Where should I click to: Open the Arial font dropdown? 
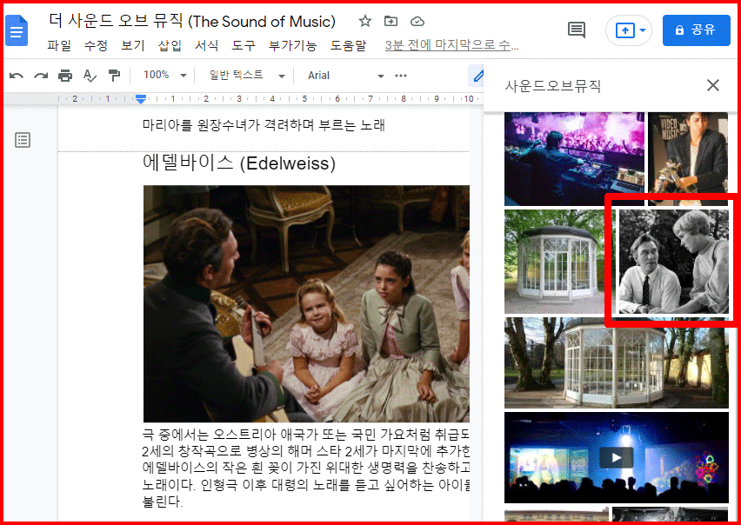(345, 76)
